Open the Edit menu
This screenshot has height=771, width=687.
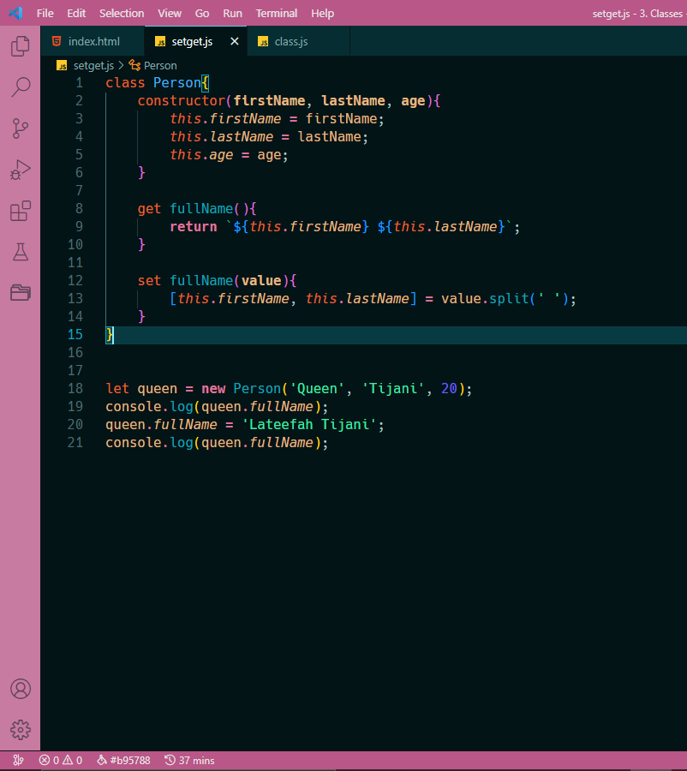(x=76, y=13)
